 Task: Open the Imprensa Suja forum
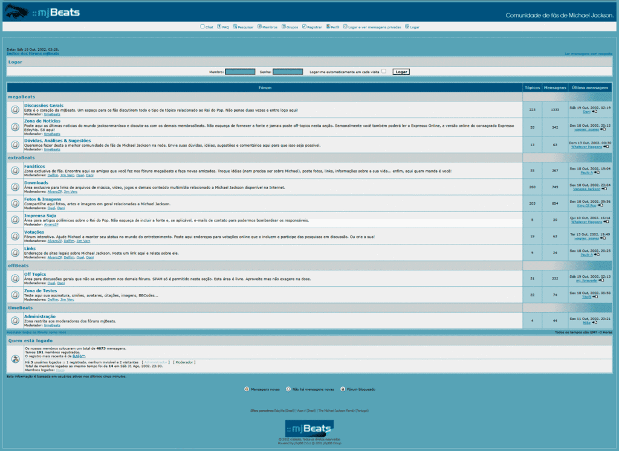point(41,216)
